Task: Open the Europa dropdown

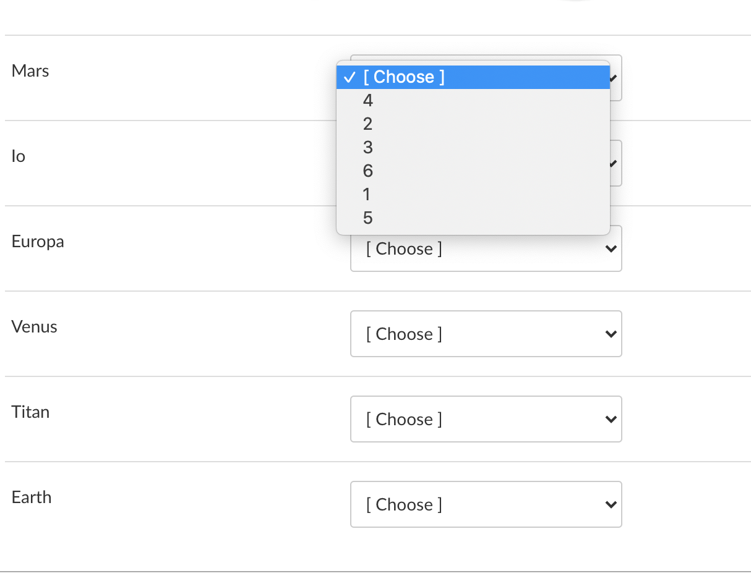Action: [486, 248]
